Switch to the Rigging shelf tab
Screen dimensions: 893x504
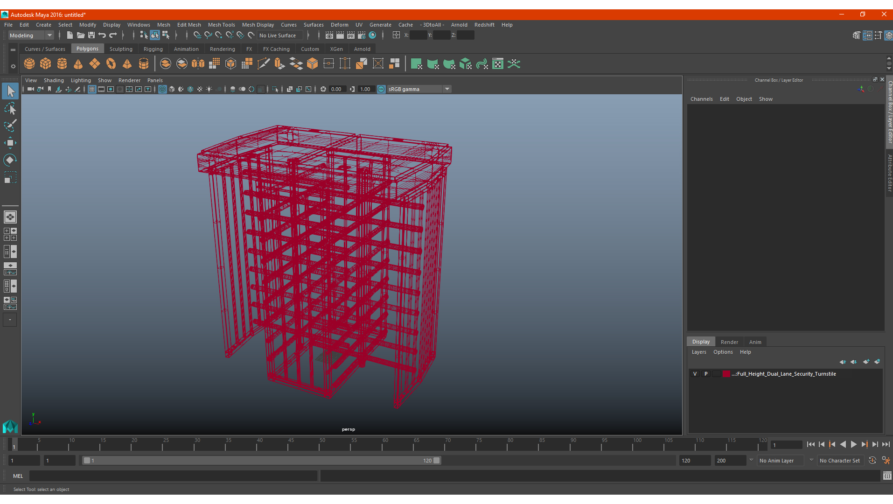(x=153, y=49)
